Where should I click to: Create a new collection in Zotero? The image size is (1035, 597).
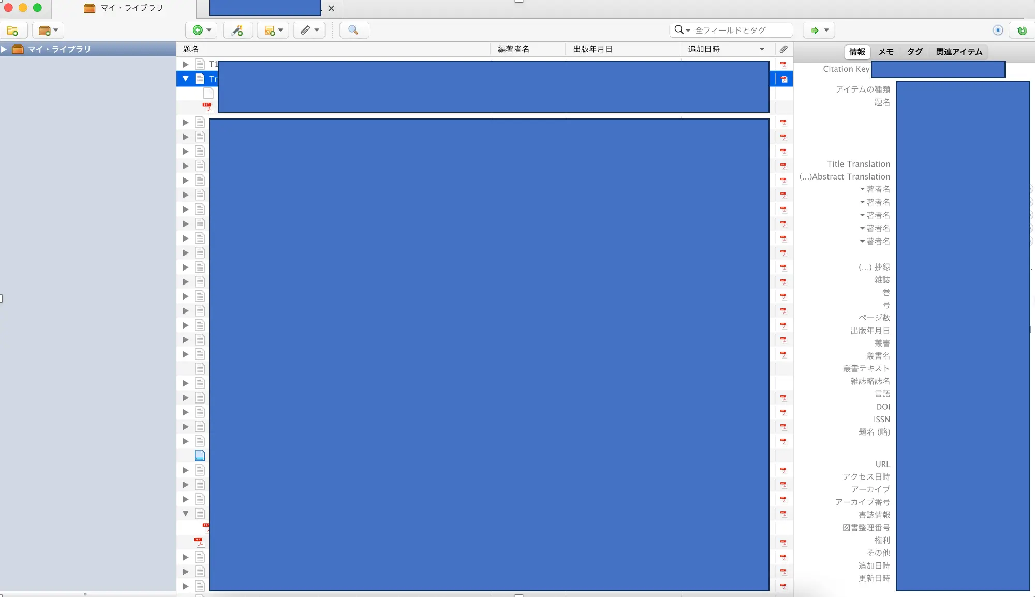14,30
